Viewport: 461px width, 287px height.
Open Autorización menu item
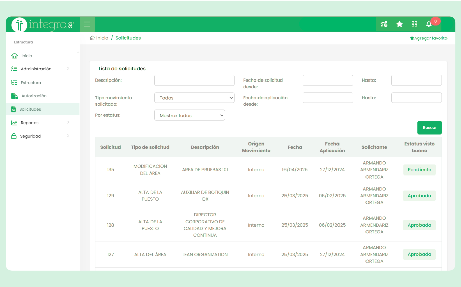pos(34,96)
